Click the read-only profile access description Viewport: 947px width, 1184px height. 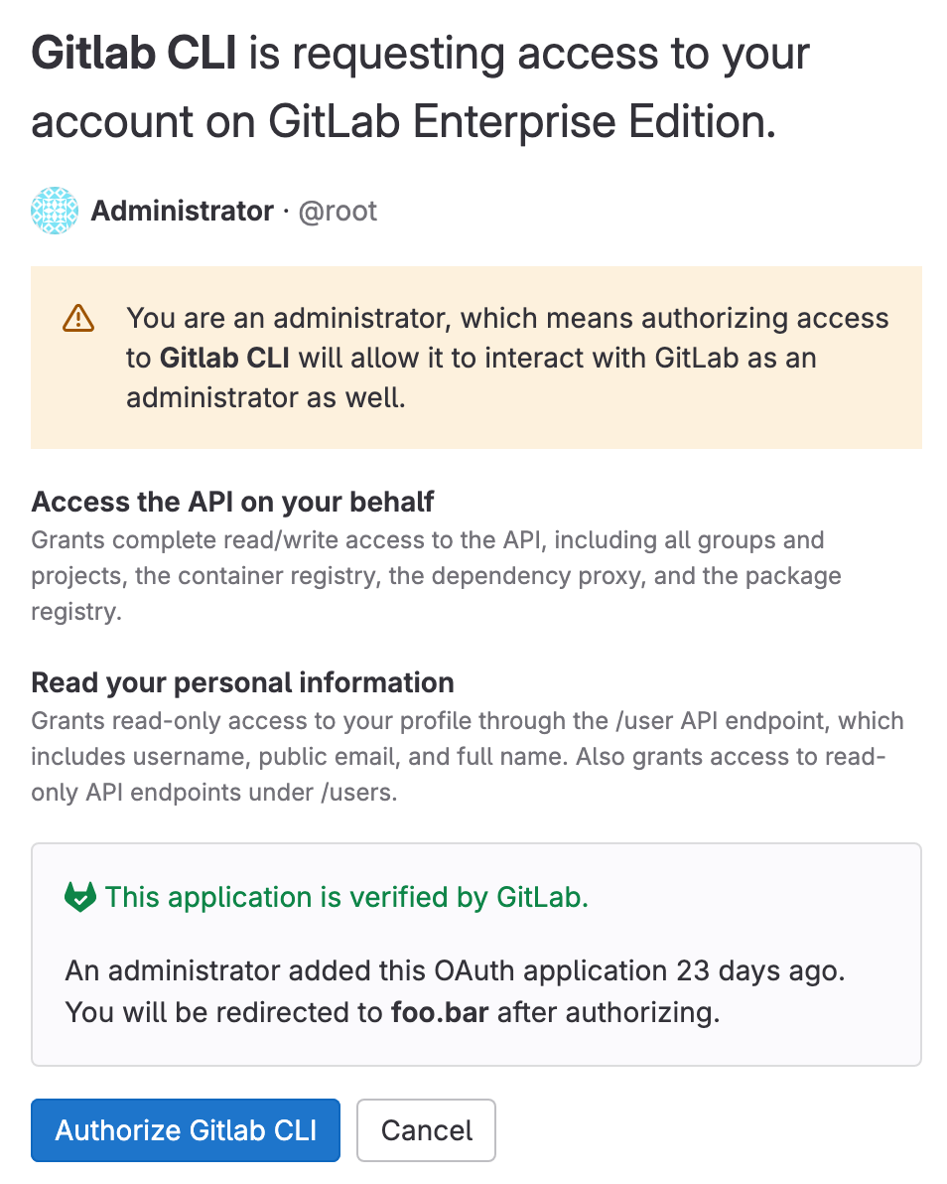(467, 757)
